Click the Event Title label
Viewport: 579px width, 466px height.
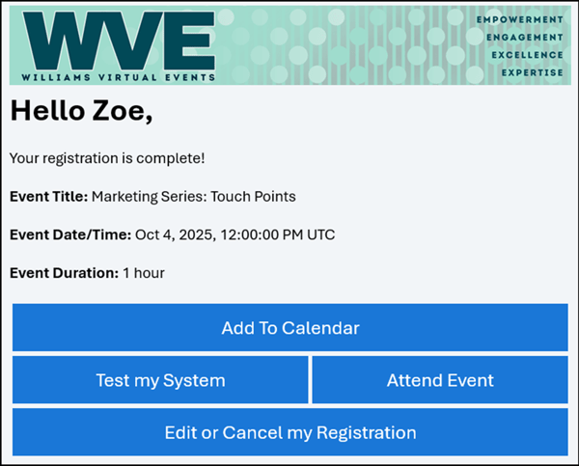click(x=48, y=197)
